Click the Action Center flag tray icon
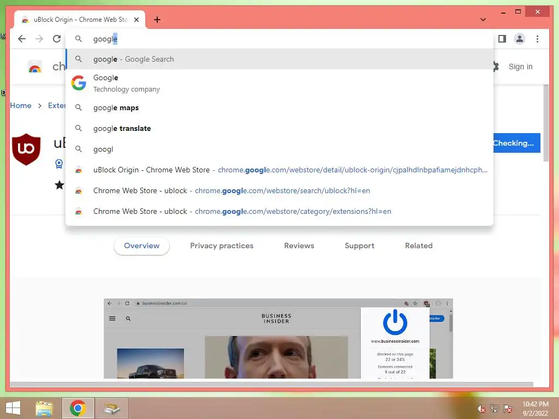 click(508, 408)
